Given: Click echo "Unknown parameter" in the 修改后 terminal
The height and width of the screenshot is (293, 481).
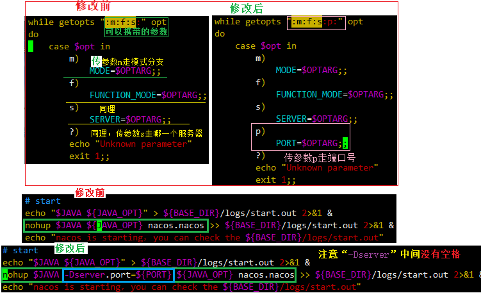Looking at the screenshot, I should [317, 168].
